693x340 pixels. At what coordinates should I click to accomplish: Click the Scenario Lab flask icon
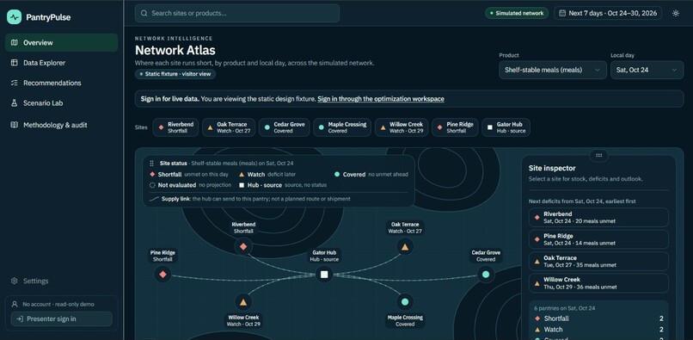pos(14,103)
